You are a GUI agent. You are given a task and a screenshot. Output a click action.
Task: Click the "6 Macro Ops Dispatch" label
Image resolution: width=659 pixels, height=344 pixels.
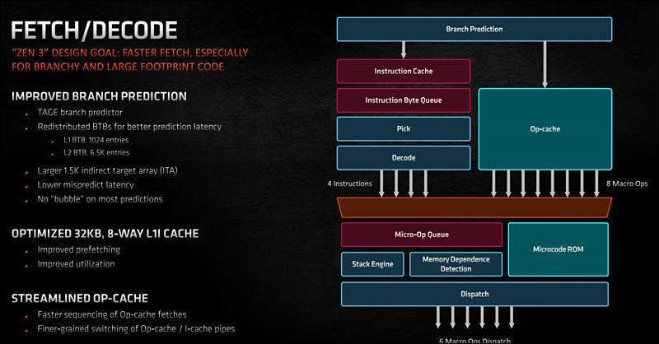pos(475,341)
